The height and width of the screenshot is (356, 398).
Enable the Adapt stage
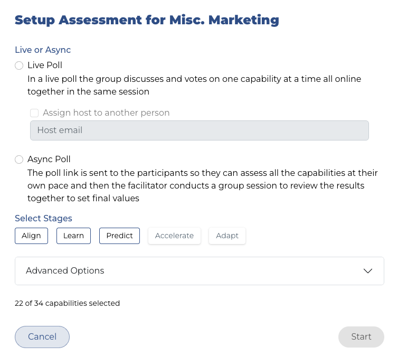pyautogui.click(x=227, y=236)
